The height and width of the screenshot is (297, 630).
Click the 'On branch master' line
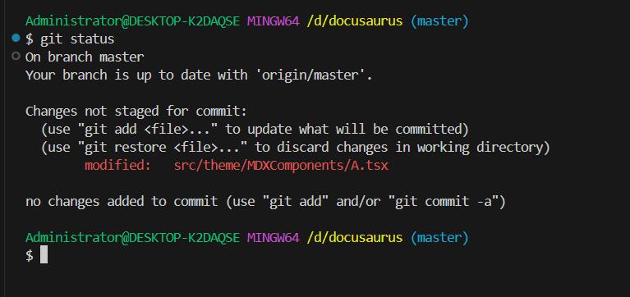85,57
